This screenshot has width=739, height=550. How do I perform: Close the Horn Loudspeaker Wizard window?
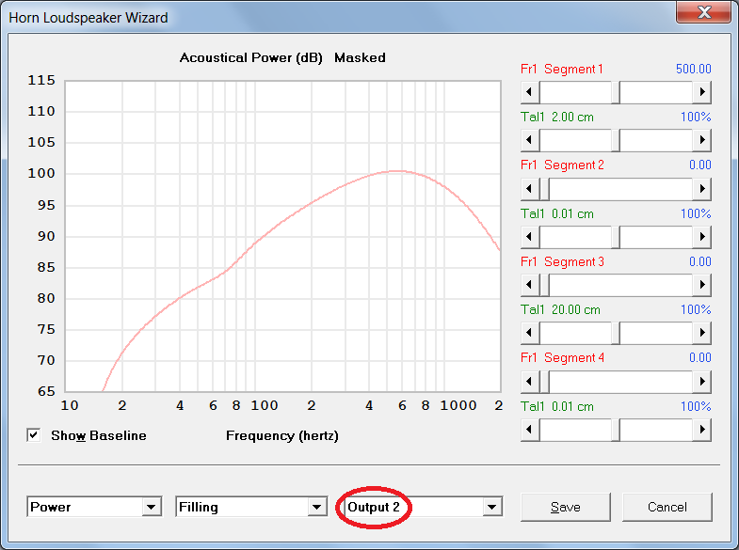click(704, 12)
